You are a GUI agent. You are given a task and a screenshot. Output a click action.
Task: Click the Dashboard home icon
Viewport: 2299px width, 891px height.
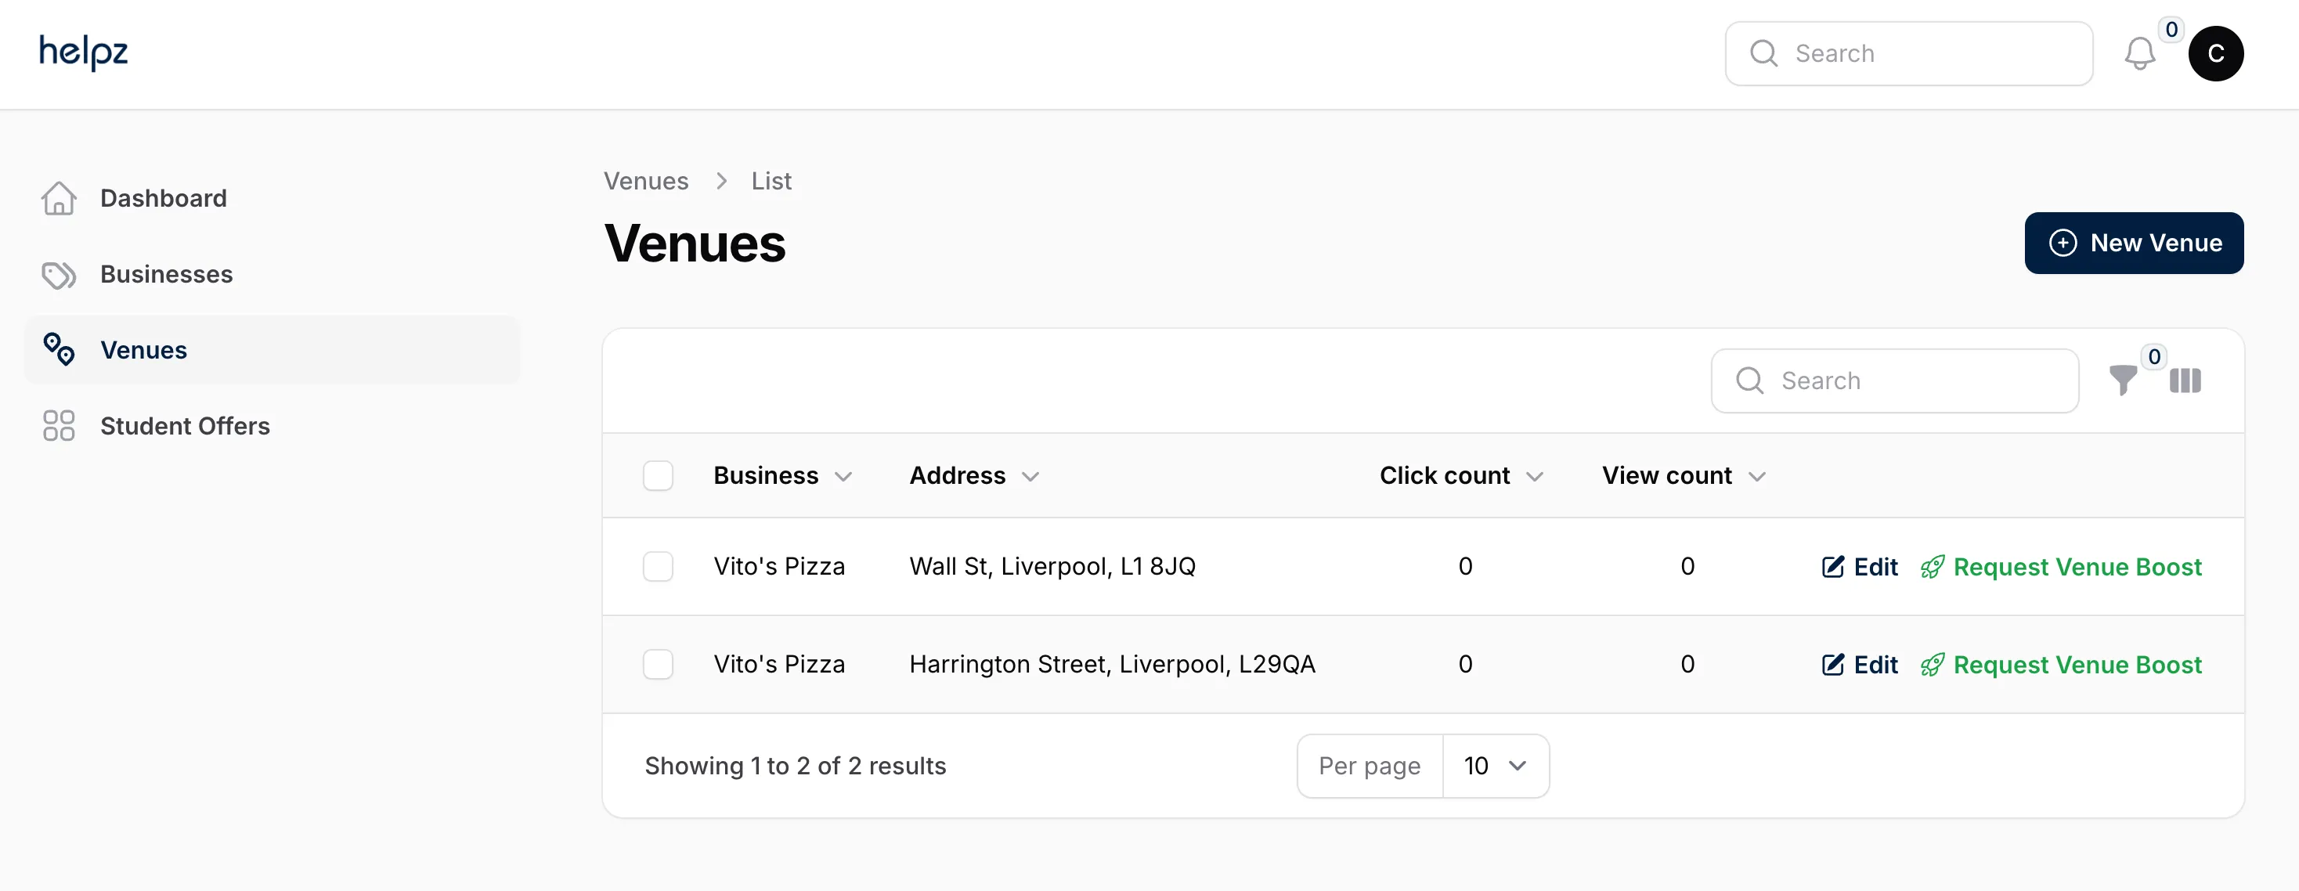click(59, 198)
